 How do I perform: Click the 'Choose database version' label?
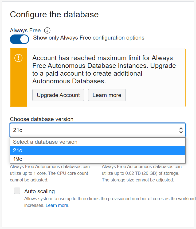(x=42, y=119)
